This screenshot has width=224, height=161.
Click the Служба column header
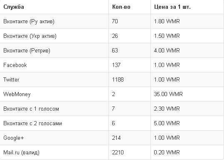click(x=14, y=7)
